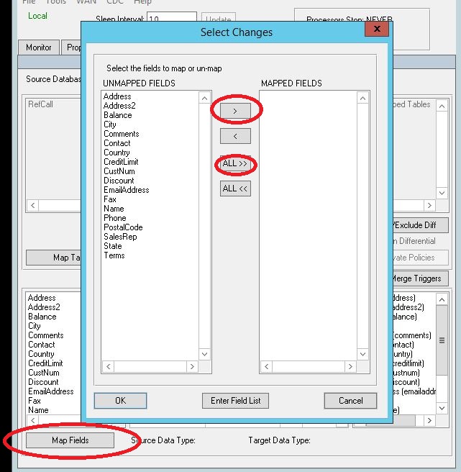This screenshot has width=461, height=472.
Task: Click scrollbar thumb in main window mapped fields list
Action: [x=442, y=340]
